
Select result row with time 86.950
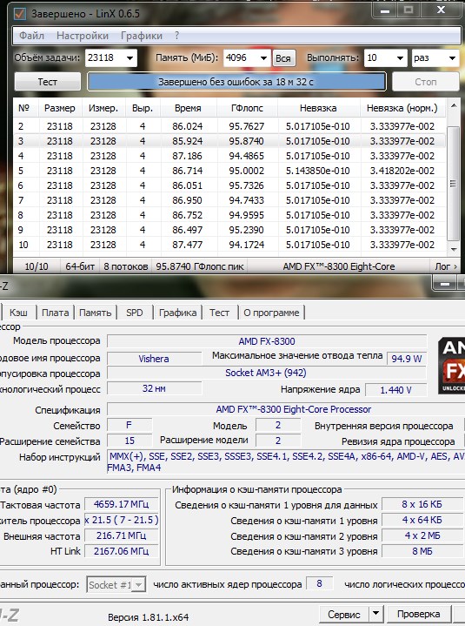coord(229,200)
